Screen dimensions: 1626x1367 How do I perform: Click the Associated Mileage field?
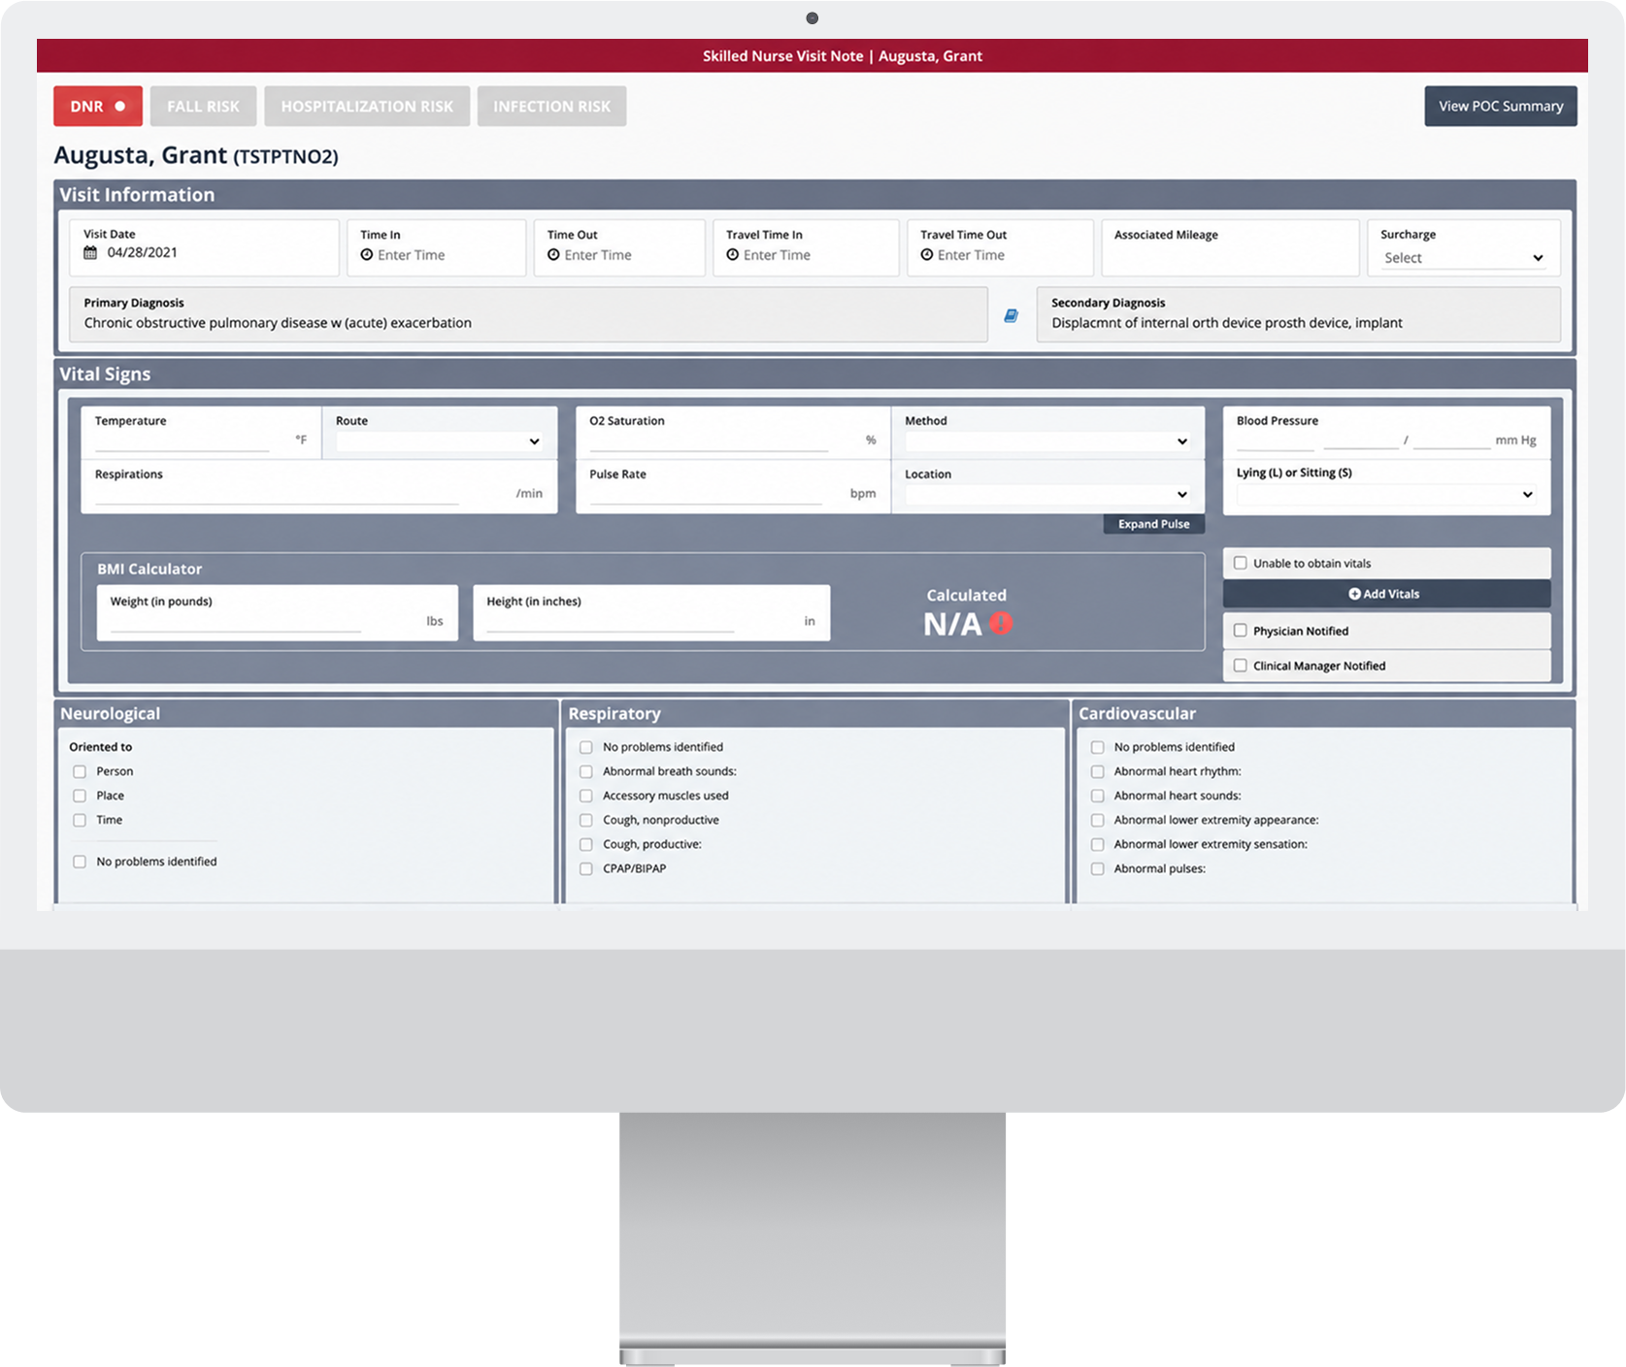click(1230, 247)
